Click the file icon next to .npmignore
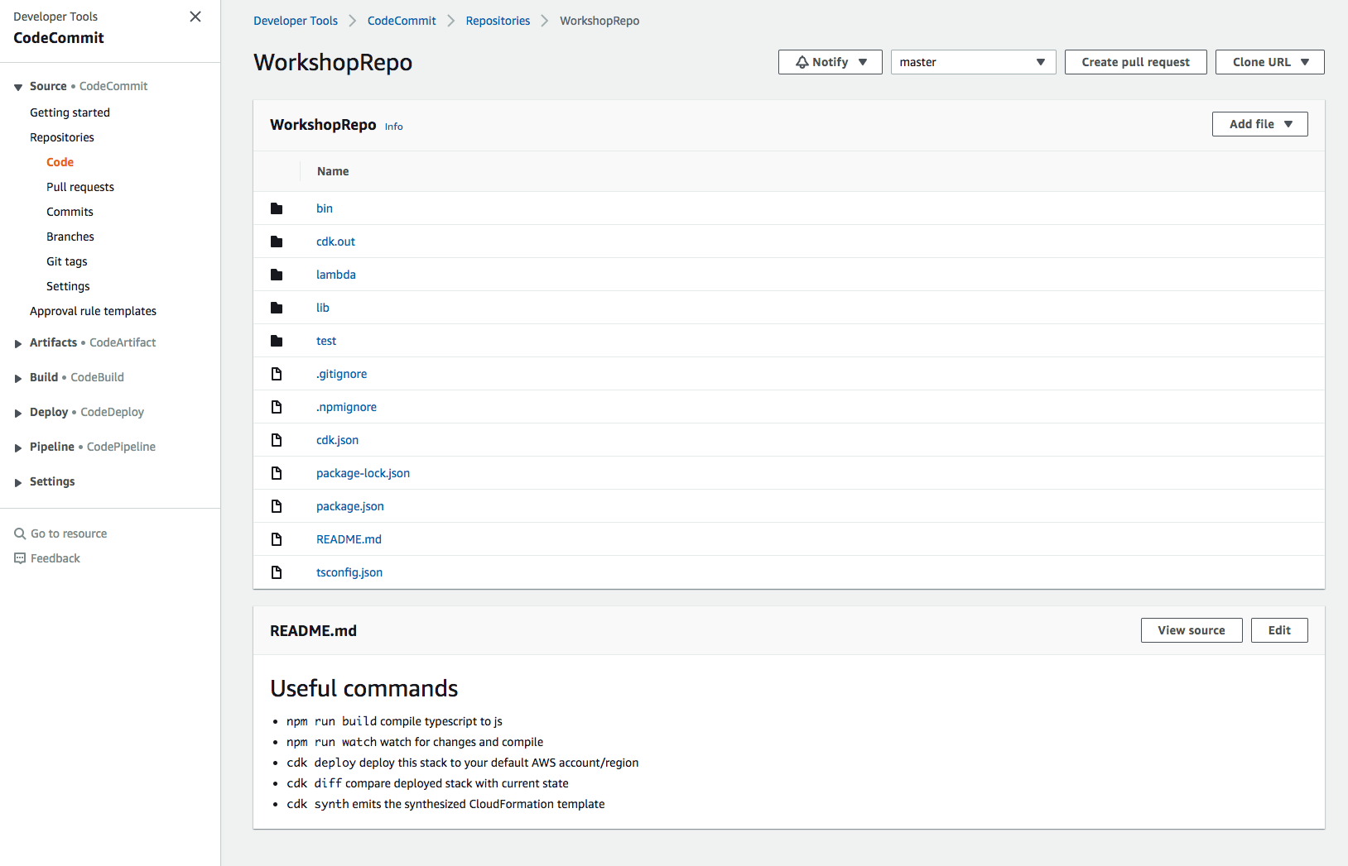The width and height of the screenshot is (1348, 866). [277, 407]
